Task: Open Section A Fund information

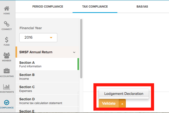Action: click(x=47, y=64)
